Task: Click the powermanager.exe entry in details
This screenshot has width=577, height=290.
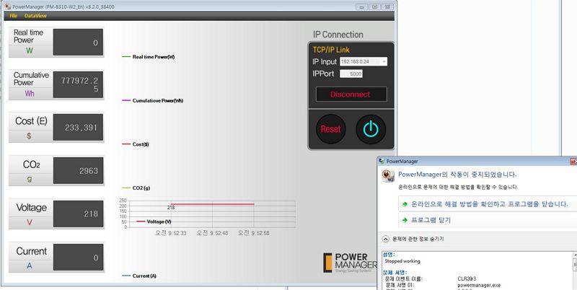Action: 479,285
